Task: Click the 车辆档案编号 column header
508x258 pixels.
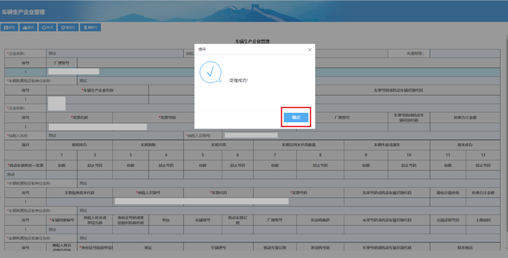Action: tap(62, 220)
